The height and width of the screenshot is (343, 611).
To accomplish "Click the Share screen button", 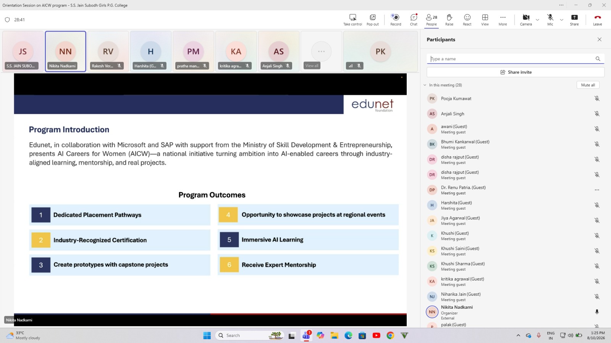I will (x=574, y=20).
